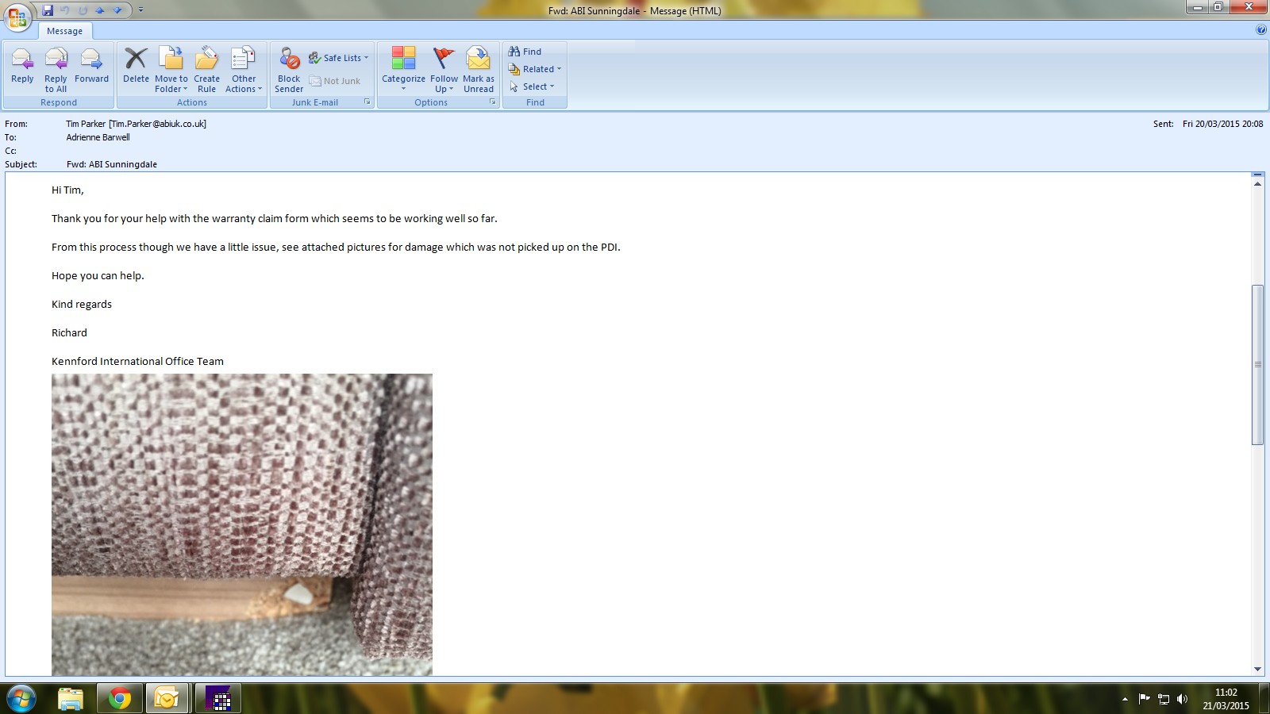
Task: Click the subject text Fwd: ABI Sunningdale
Action: [112, 164]
